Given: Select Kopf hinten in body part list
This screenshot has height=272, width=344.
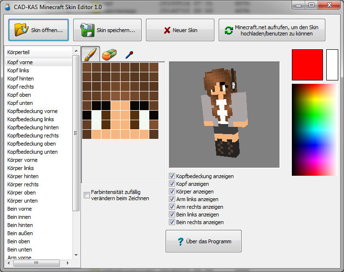Looking at the screenshot, I should [21, 79].
